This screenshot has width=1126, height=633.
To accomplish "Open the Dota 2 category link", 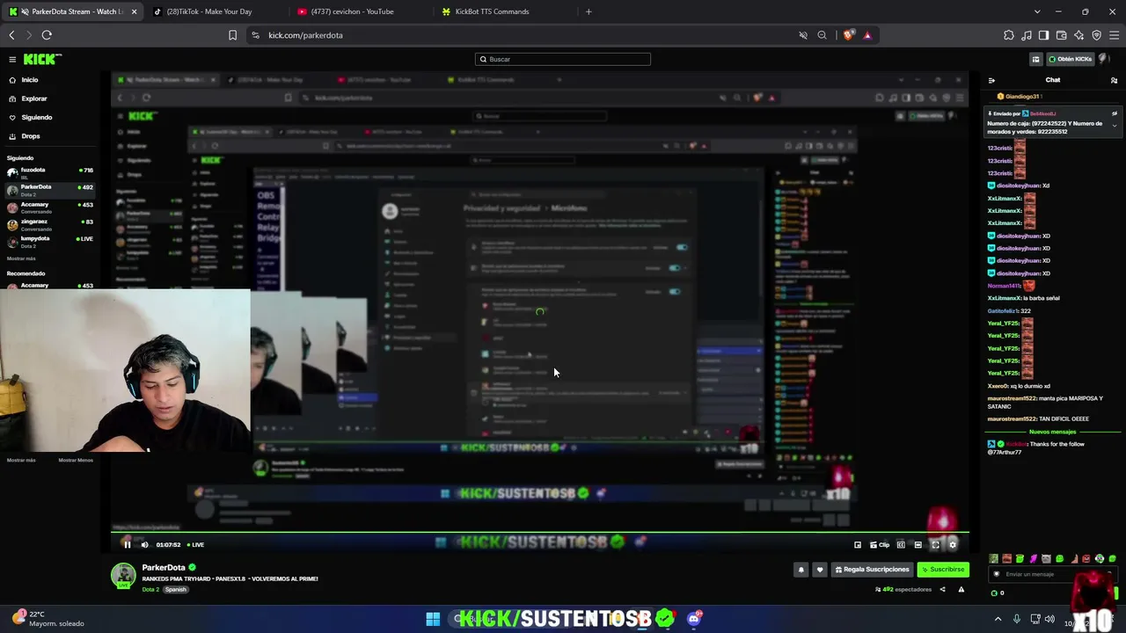I will click(150, 589).
